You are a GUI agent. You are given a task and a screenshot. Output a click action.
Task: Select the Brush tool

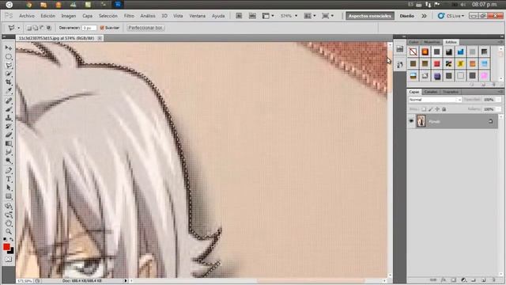tap(9, 109)
